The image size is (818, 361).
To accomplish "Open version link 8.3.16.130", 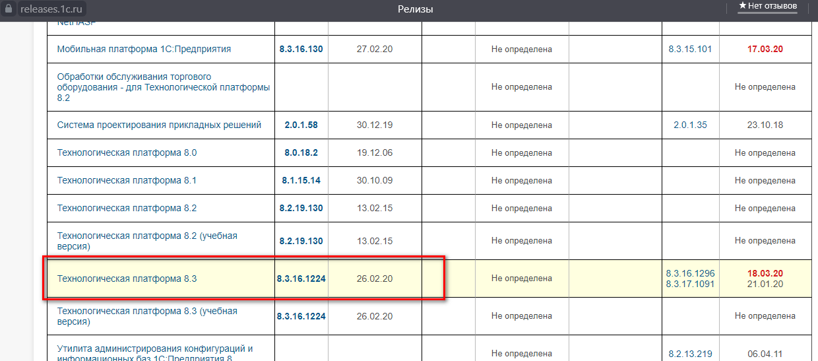I will 301,49.
